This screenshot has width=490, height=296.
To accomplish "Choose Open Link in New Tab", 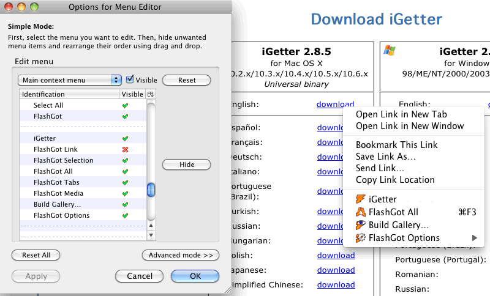I will click(x=401, y=114).
